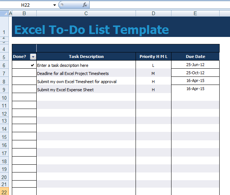Select 'Enter a task description here' cell
This screenshot has height=195, width=230.
[x=86, y=65]
